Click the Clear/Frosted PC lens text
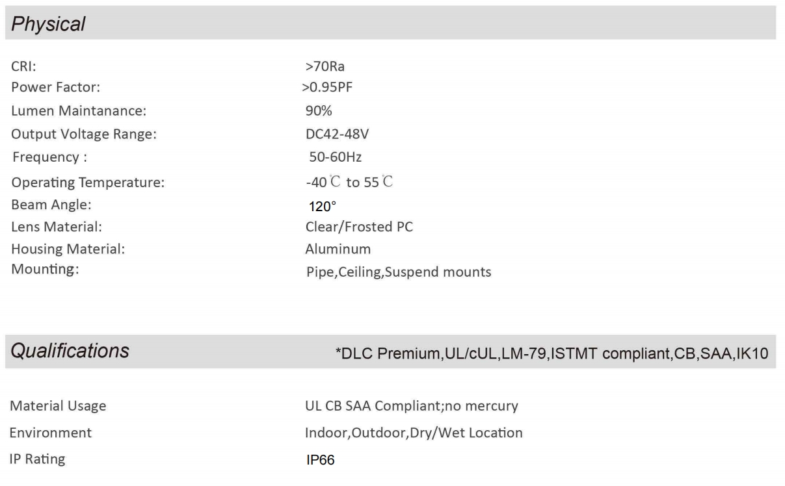Screen dimensions: 785x486 (359, 227)
